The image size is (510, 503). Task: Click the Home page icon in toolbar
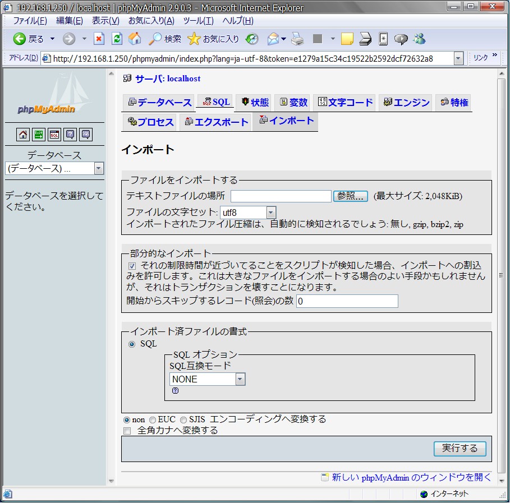click(135, 39)
